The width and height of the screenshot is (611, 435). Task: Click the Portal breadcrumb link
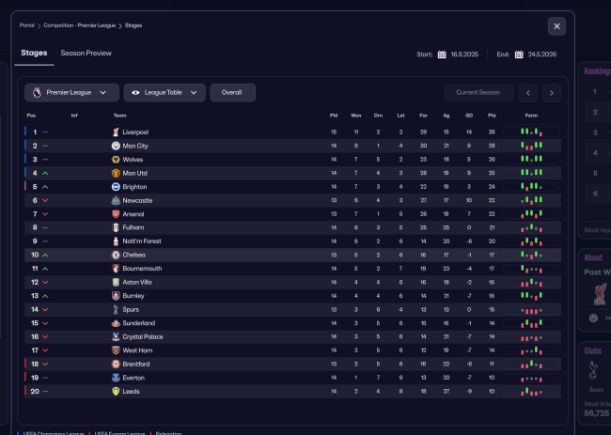pyautogui.click(x=27, y=25)
